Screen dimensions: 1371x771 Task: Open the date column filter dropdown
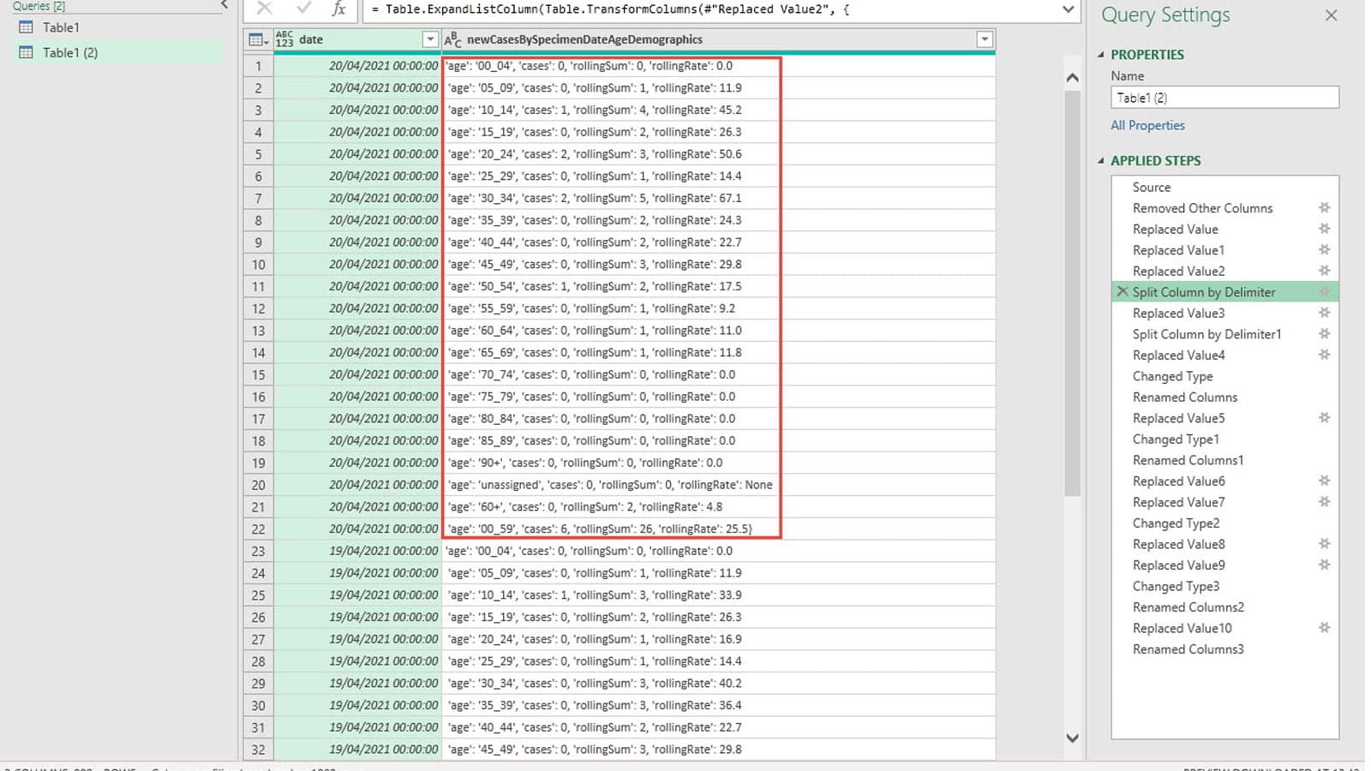click(x=430, y=40)
